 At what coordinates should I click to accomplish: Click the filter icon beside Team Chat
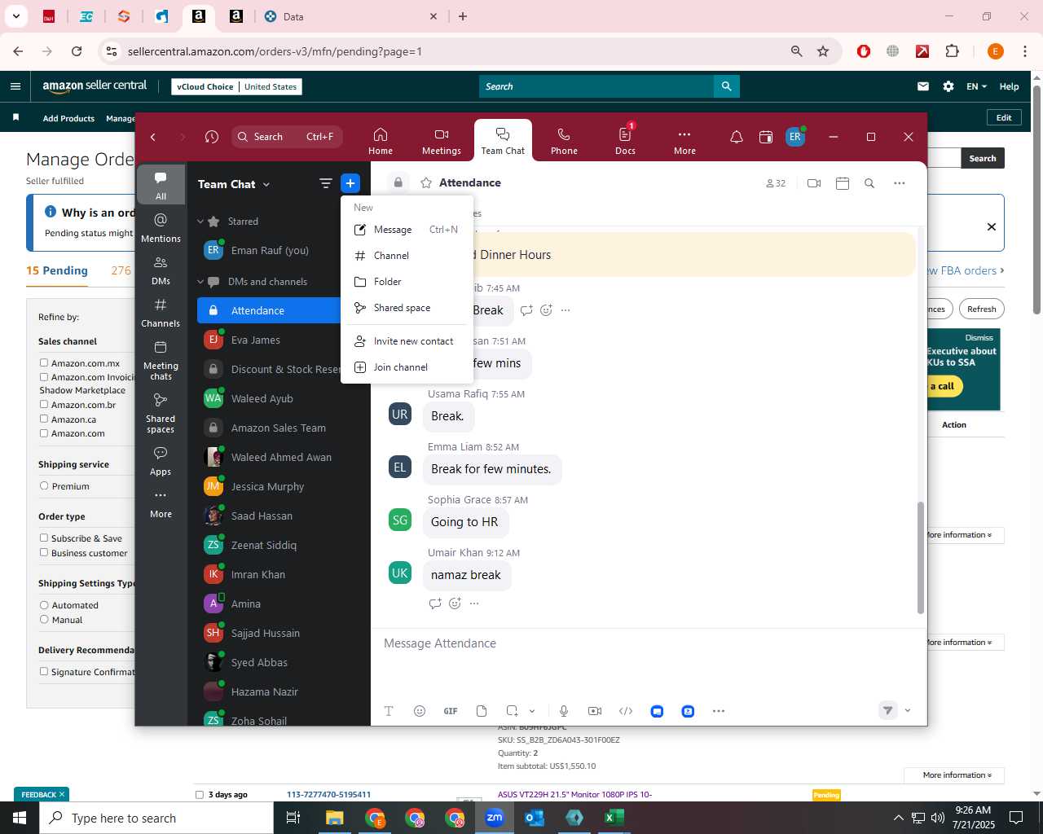[x=325, y=184]
